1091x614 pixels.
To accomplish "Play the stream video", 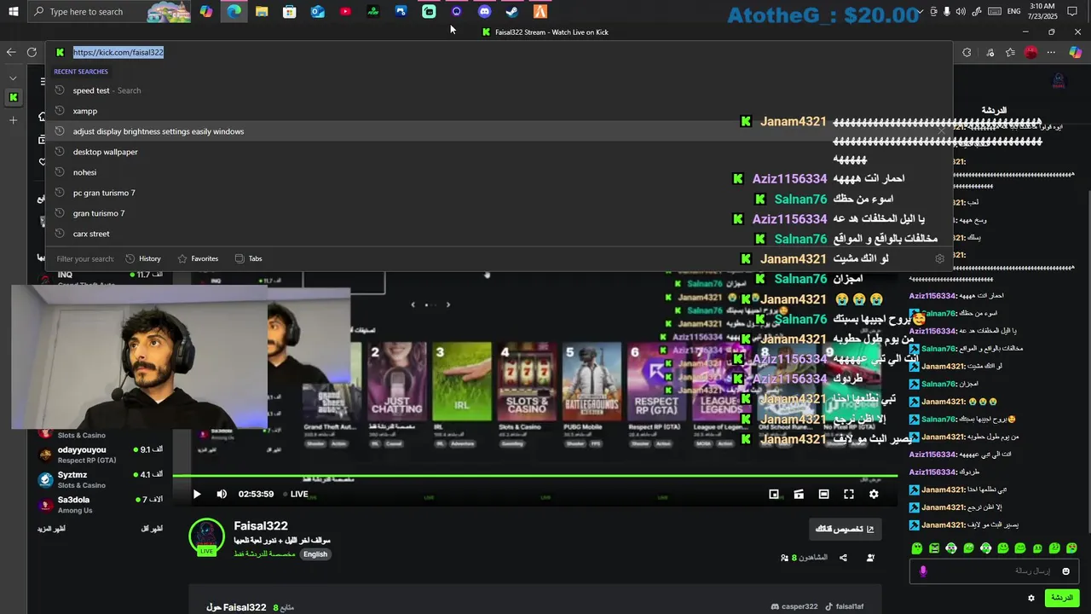I will coord(197,494).
